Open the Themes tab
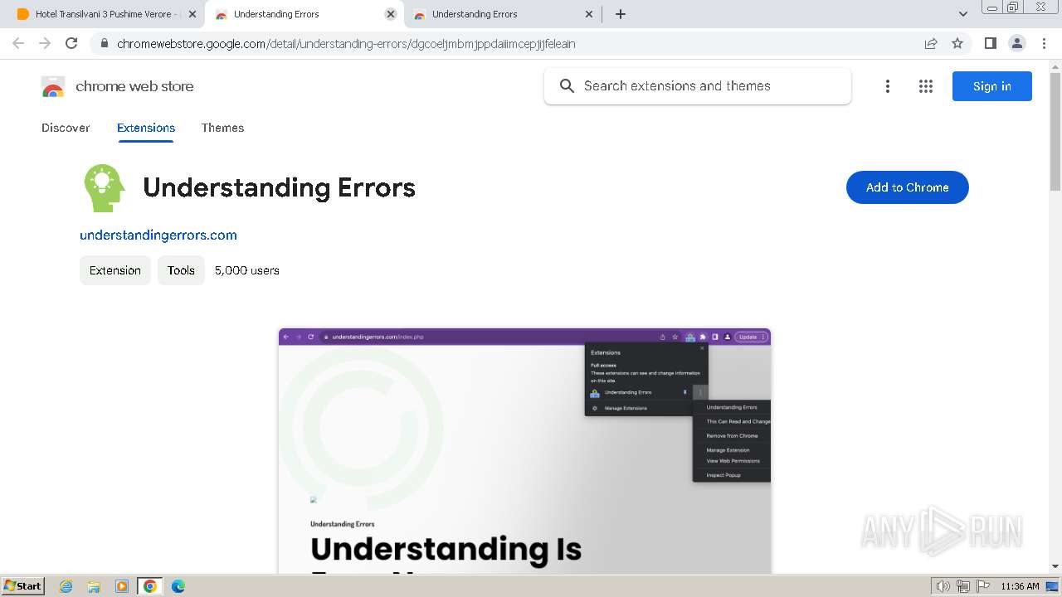Screen dimensions: 1062x597 (222, 128)
